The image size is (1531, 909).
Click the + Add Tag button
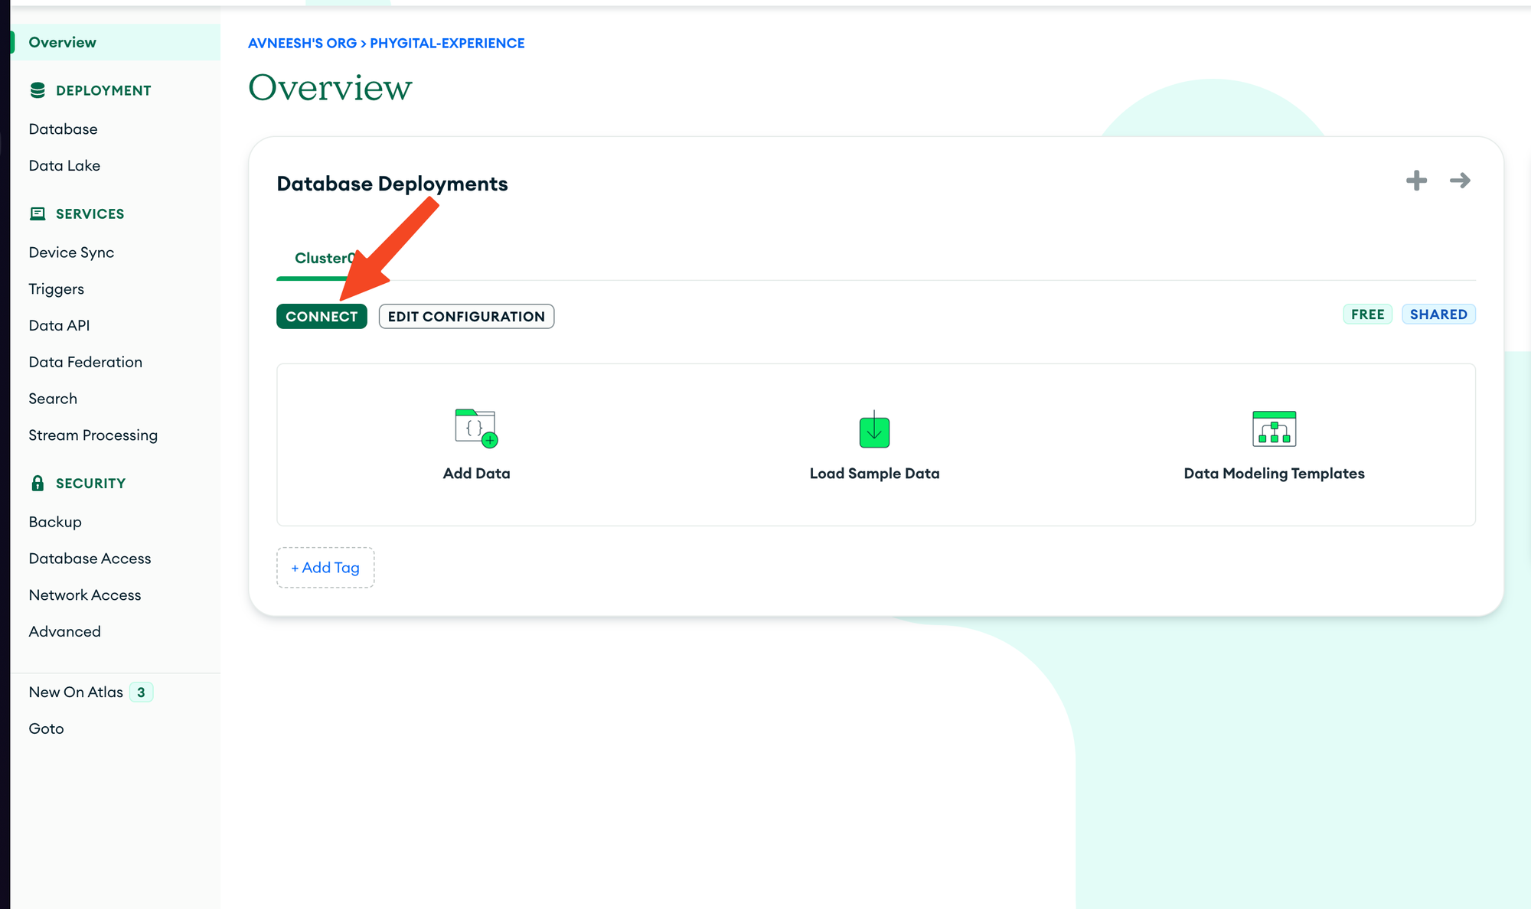click(x=325, y=567)
